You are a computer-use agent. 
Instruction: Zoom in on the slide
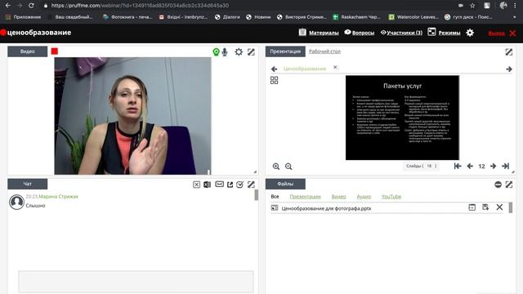tap(276, 167)
